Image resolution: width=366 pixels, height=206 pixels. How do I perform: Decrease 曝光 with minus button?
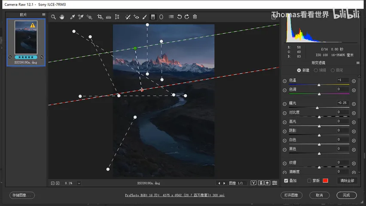[x=284, y=104]
